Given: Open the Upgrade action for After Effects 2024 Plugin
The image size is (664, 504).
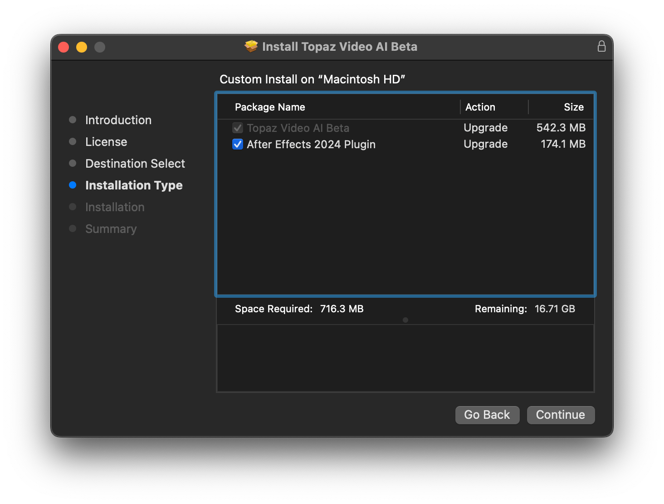Looking at the screenshot, I should (485, 144).
